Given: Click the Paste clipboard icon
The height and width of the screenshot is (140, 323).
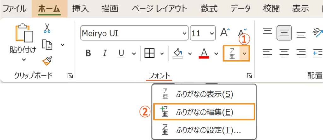Looking at the screenshot, I should click(24, 33).
